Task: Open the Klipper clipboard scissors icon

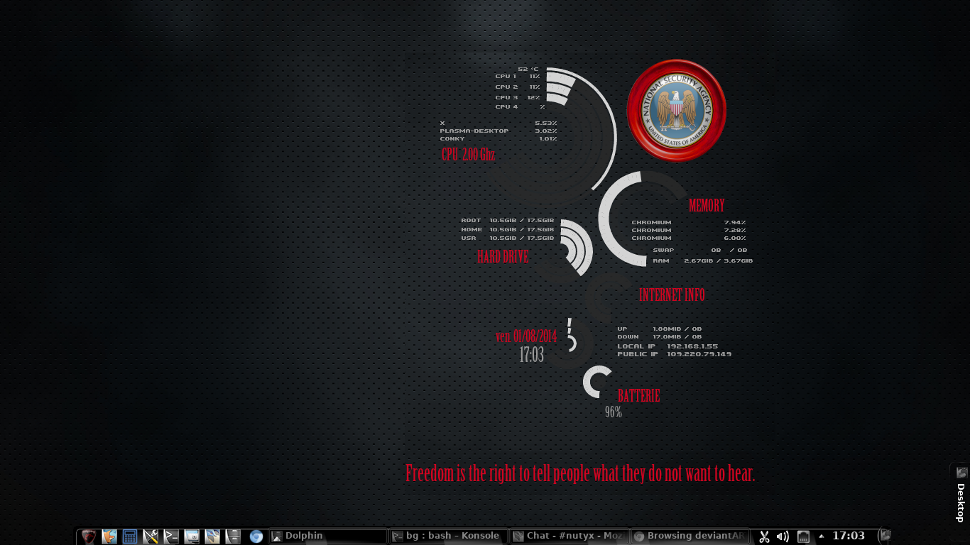Action: click(764, 536)
